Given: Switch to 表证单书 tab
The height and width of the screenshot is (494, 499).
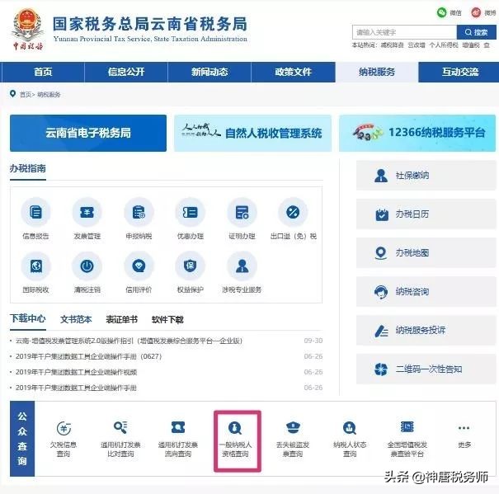Looking at the screenshot, I should (x=122, y=319).
